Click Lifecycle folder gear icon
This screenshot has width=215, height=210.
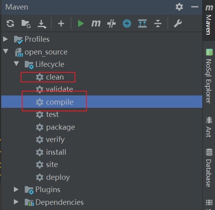pos(29,65)
